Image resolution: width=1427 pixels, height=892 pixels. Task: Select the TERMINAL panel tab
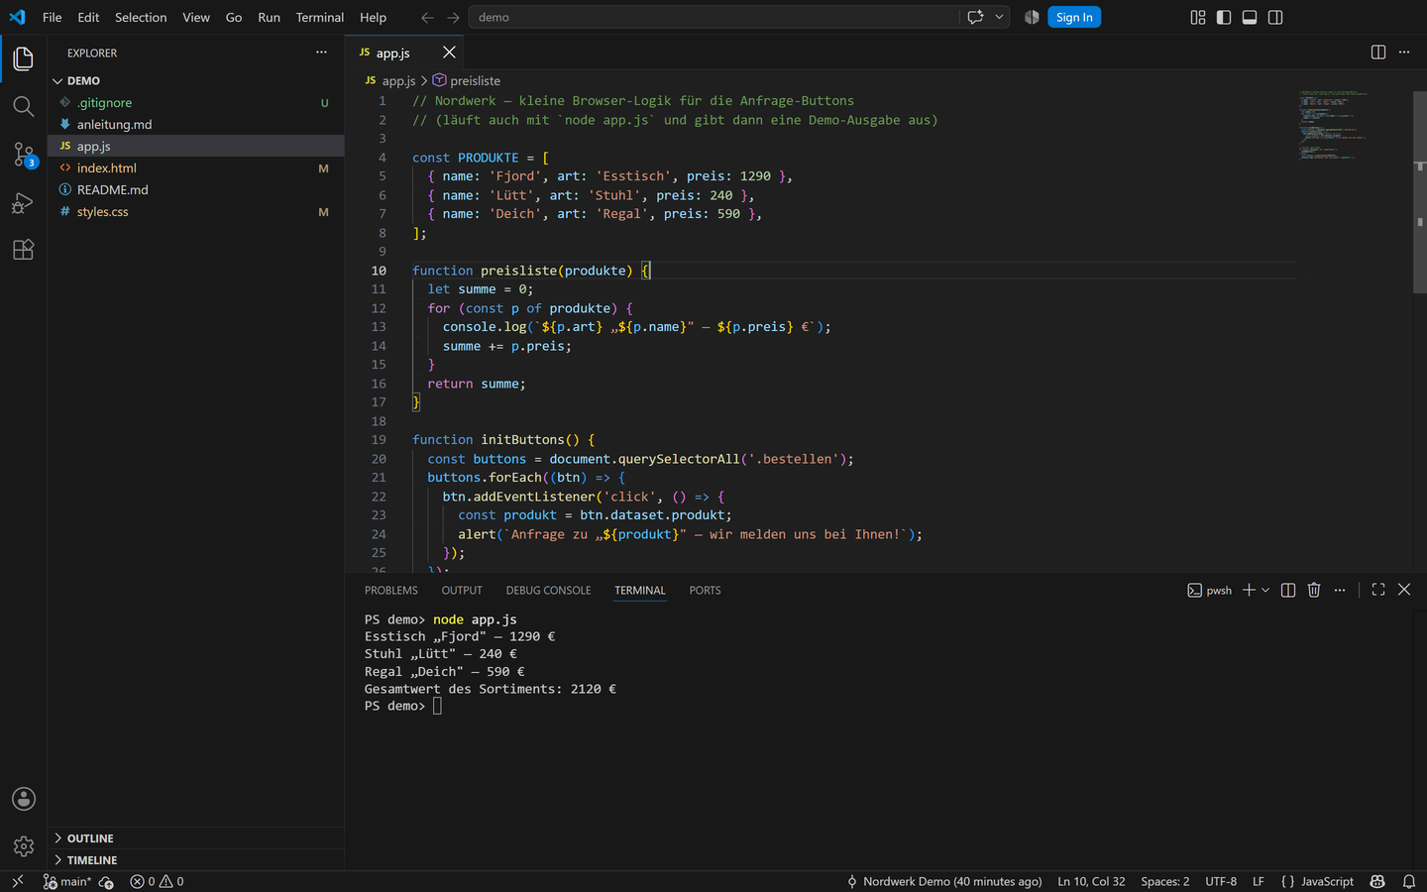640,590
